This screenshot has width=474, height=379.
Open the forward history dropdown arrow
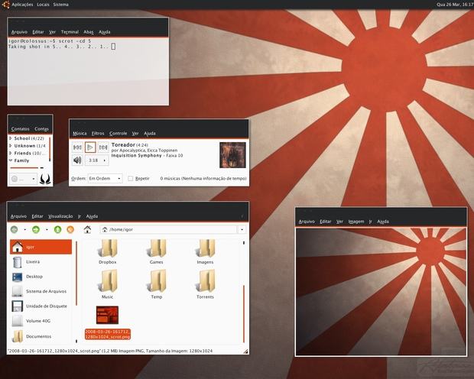pos(47,230)
